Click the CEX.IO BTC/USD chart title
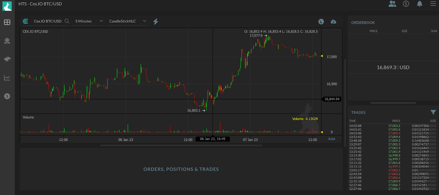 pyautogui.click(x=35, y=32)
